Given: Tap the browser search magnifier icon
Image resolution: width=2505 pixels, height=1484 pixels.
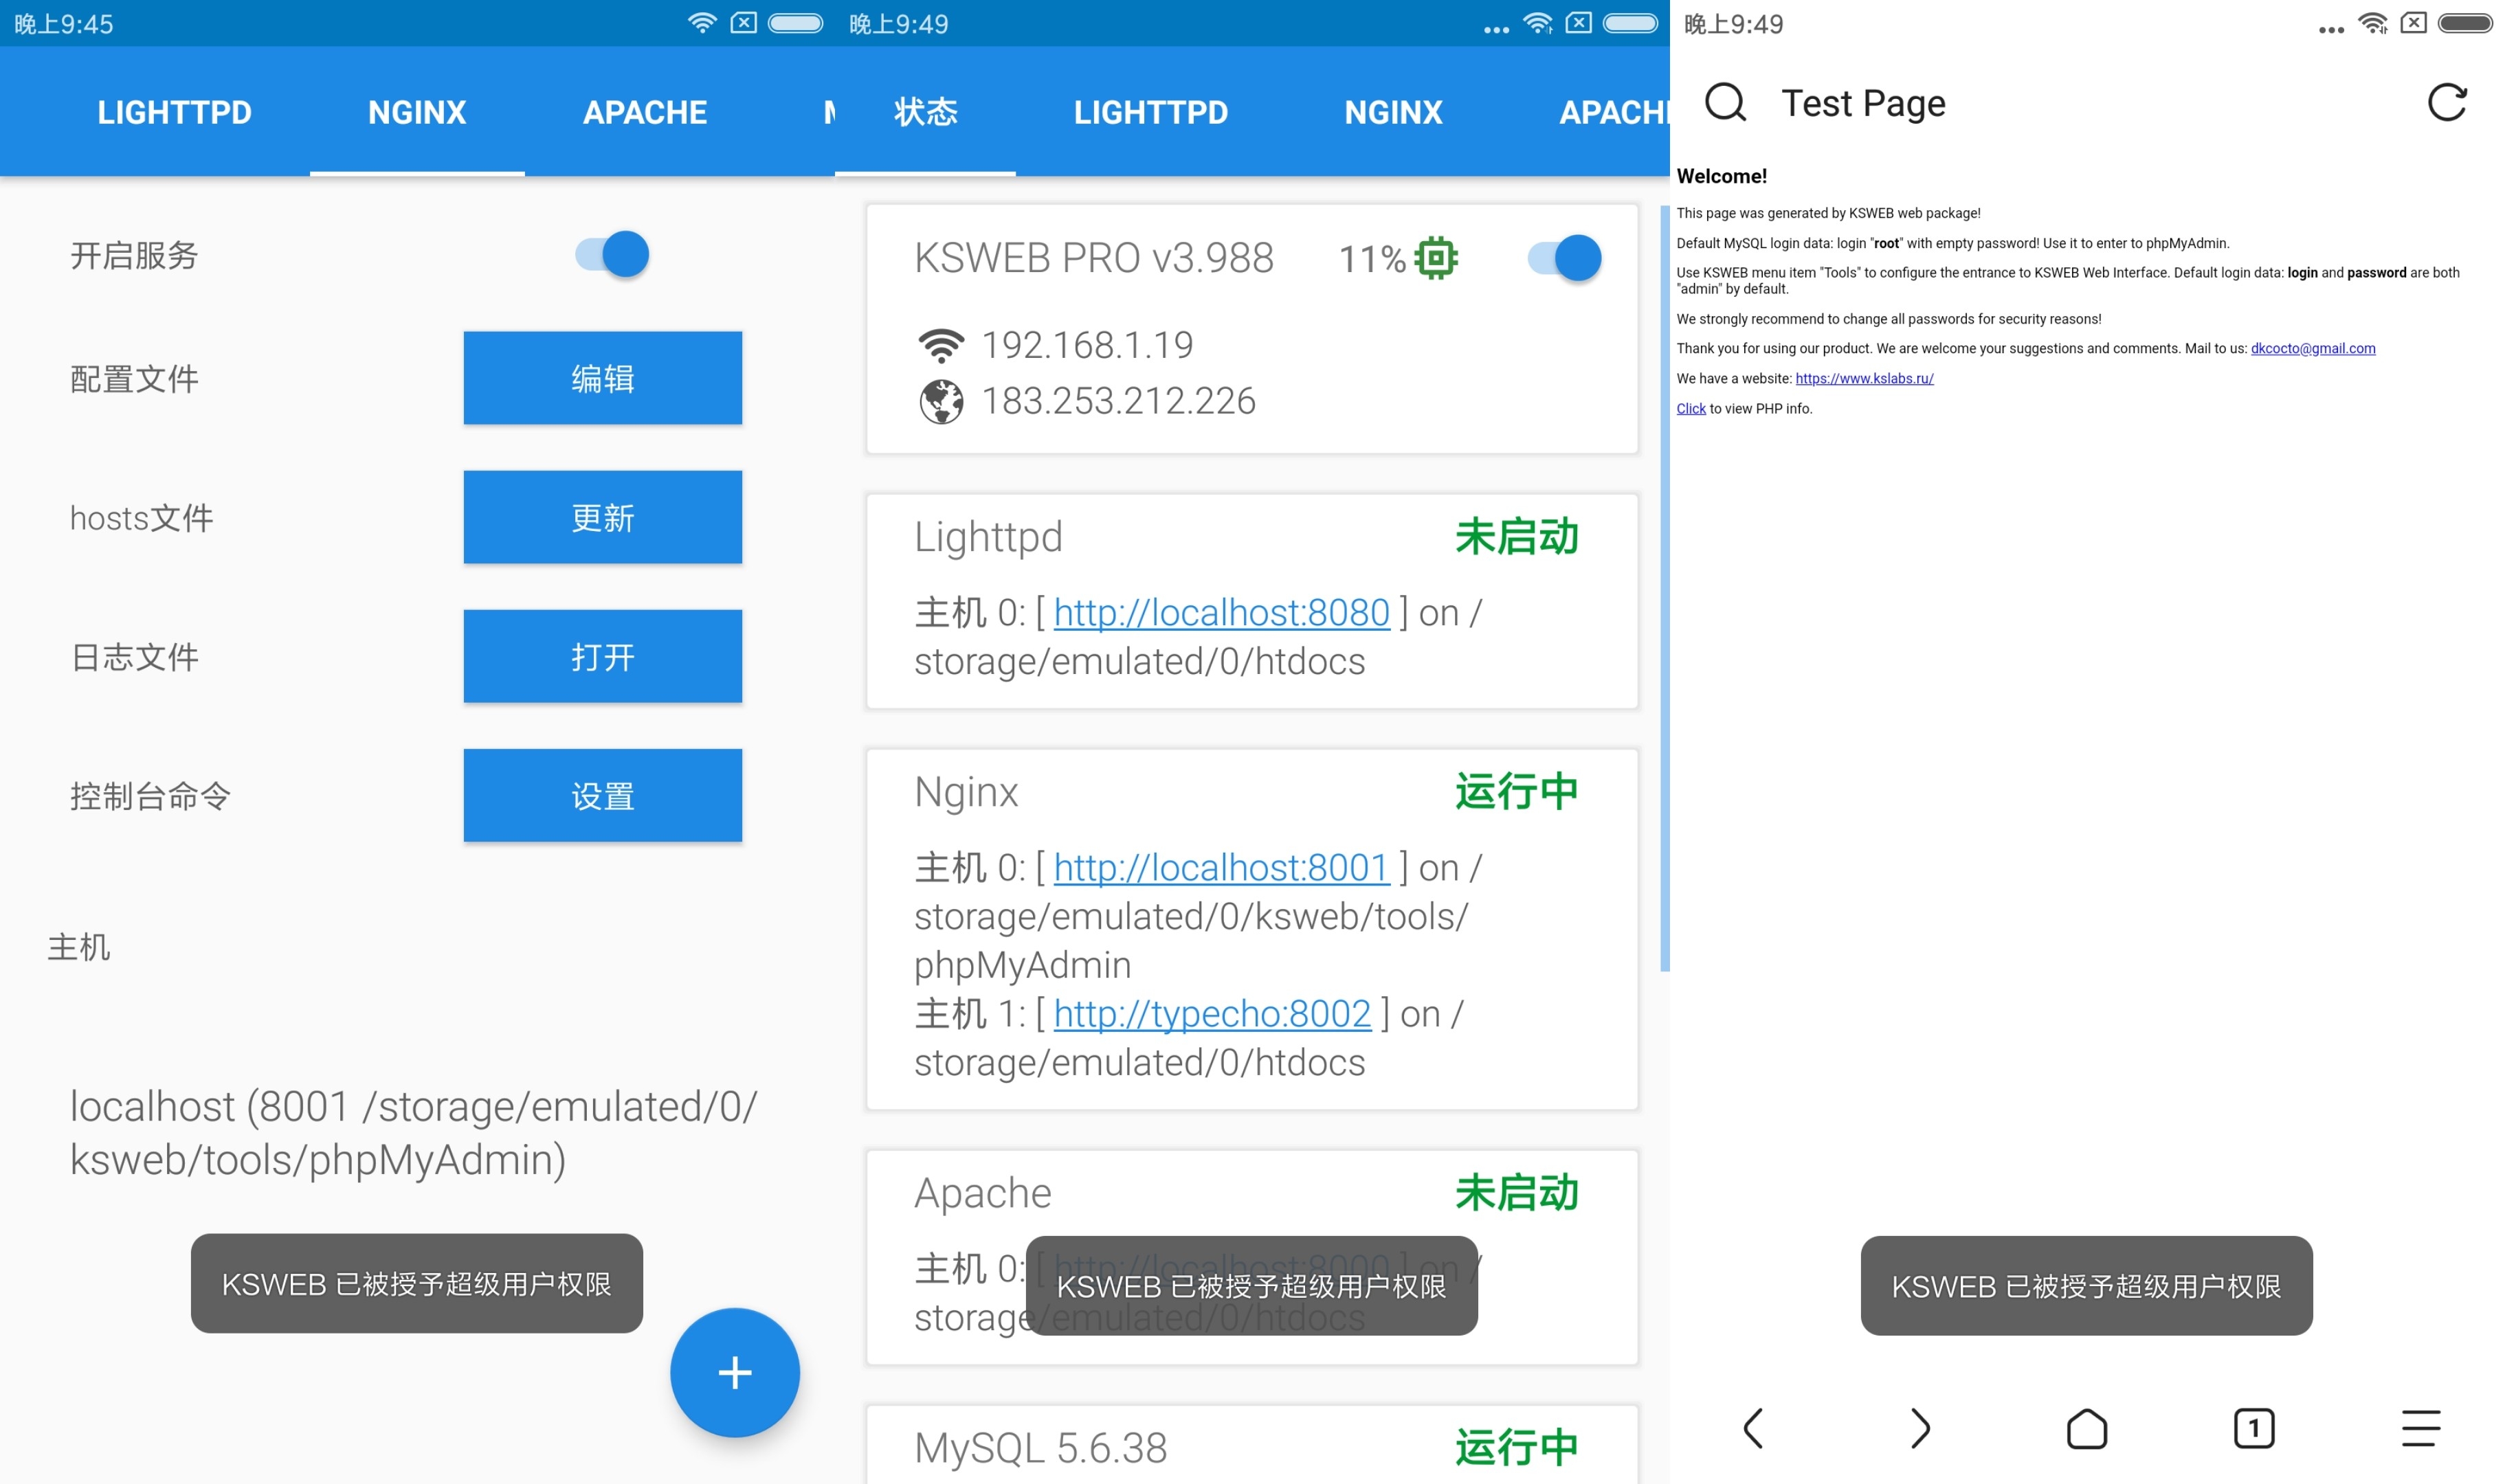Looking at the screenshot, I should point(1725,102).
